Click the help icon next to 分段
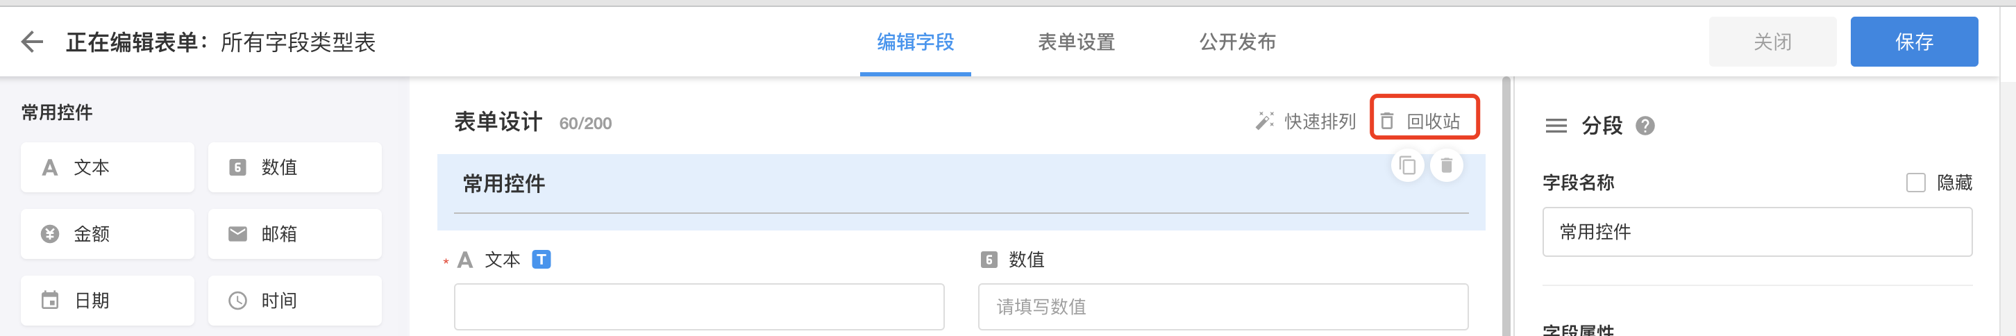The width and height of the screenshot is (2016, 336). [1645, 126]
